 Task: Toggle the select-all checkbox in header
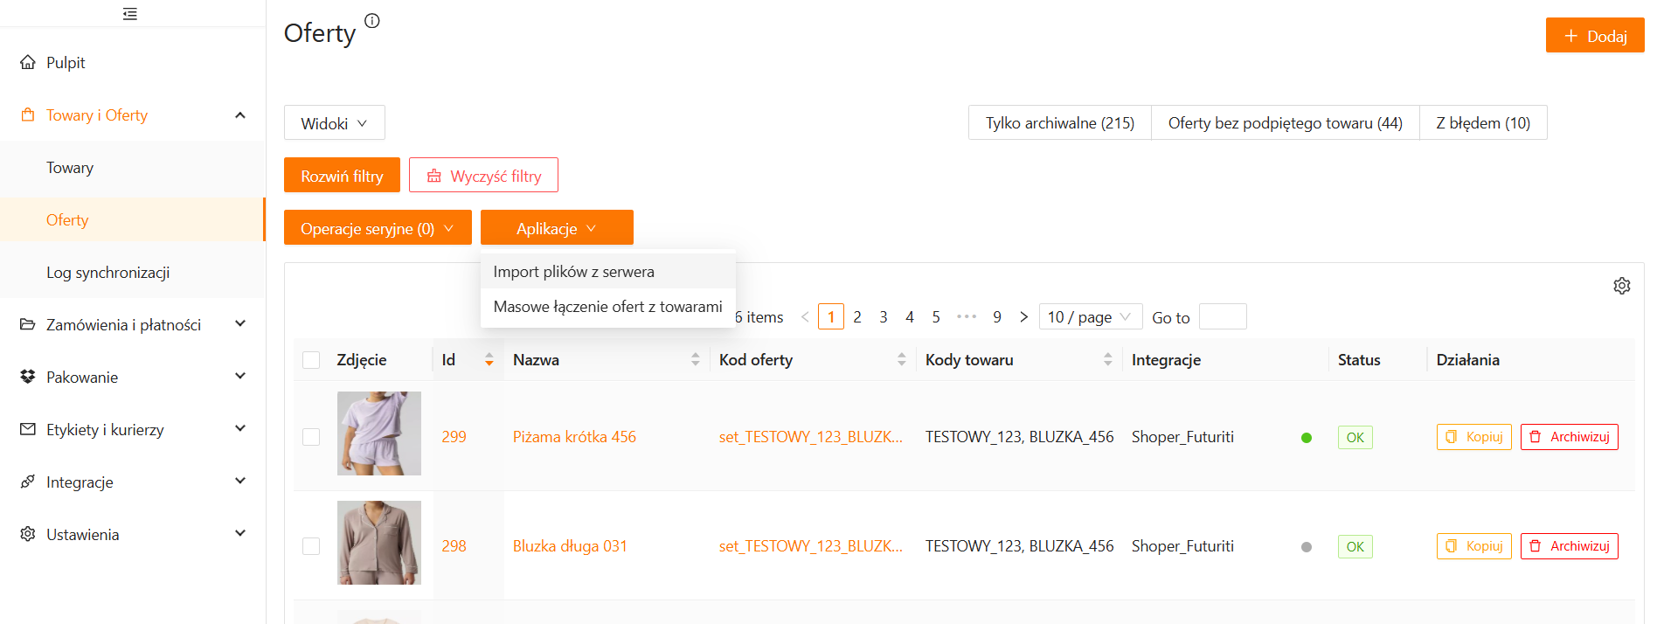pyautogui.click(x=311, y=360)
